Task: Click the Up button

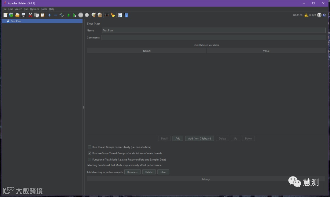Action: click(236, 138)
